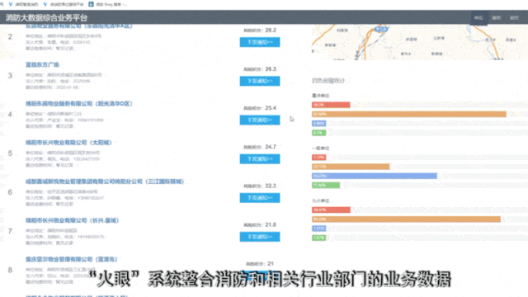Open 绵阳市长兴物业有限公司（太阳城）link

point(68,143)
